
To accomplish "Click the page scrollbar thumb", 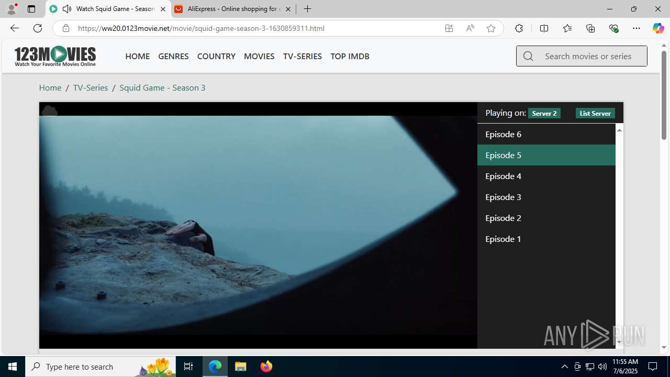I will click(x=664, y=95).
